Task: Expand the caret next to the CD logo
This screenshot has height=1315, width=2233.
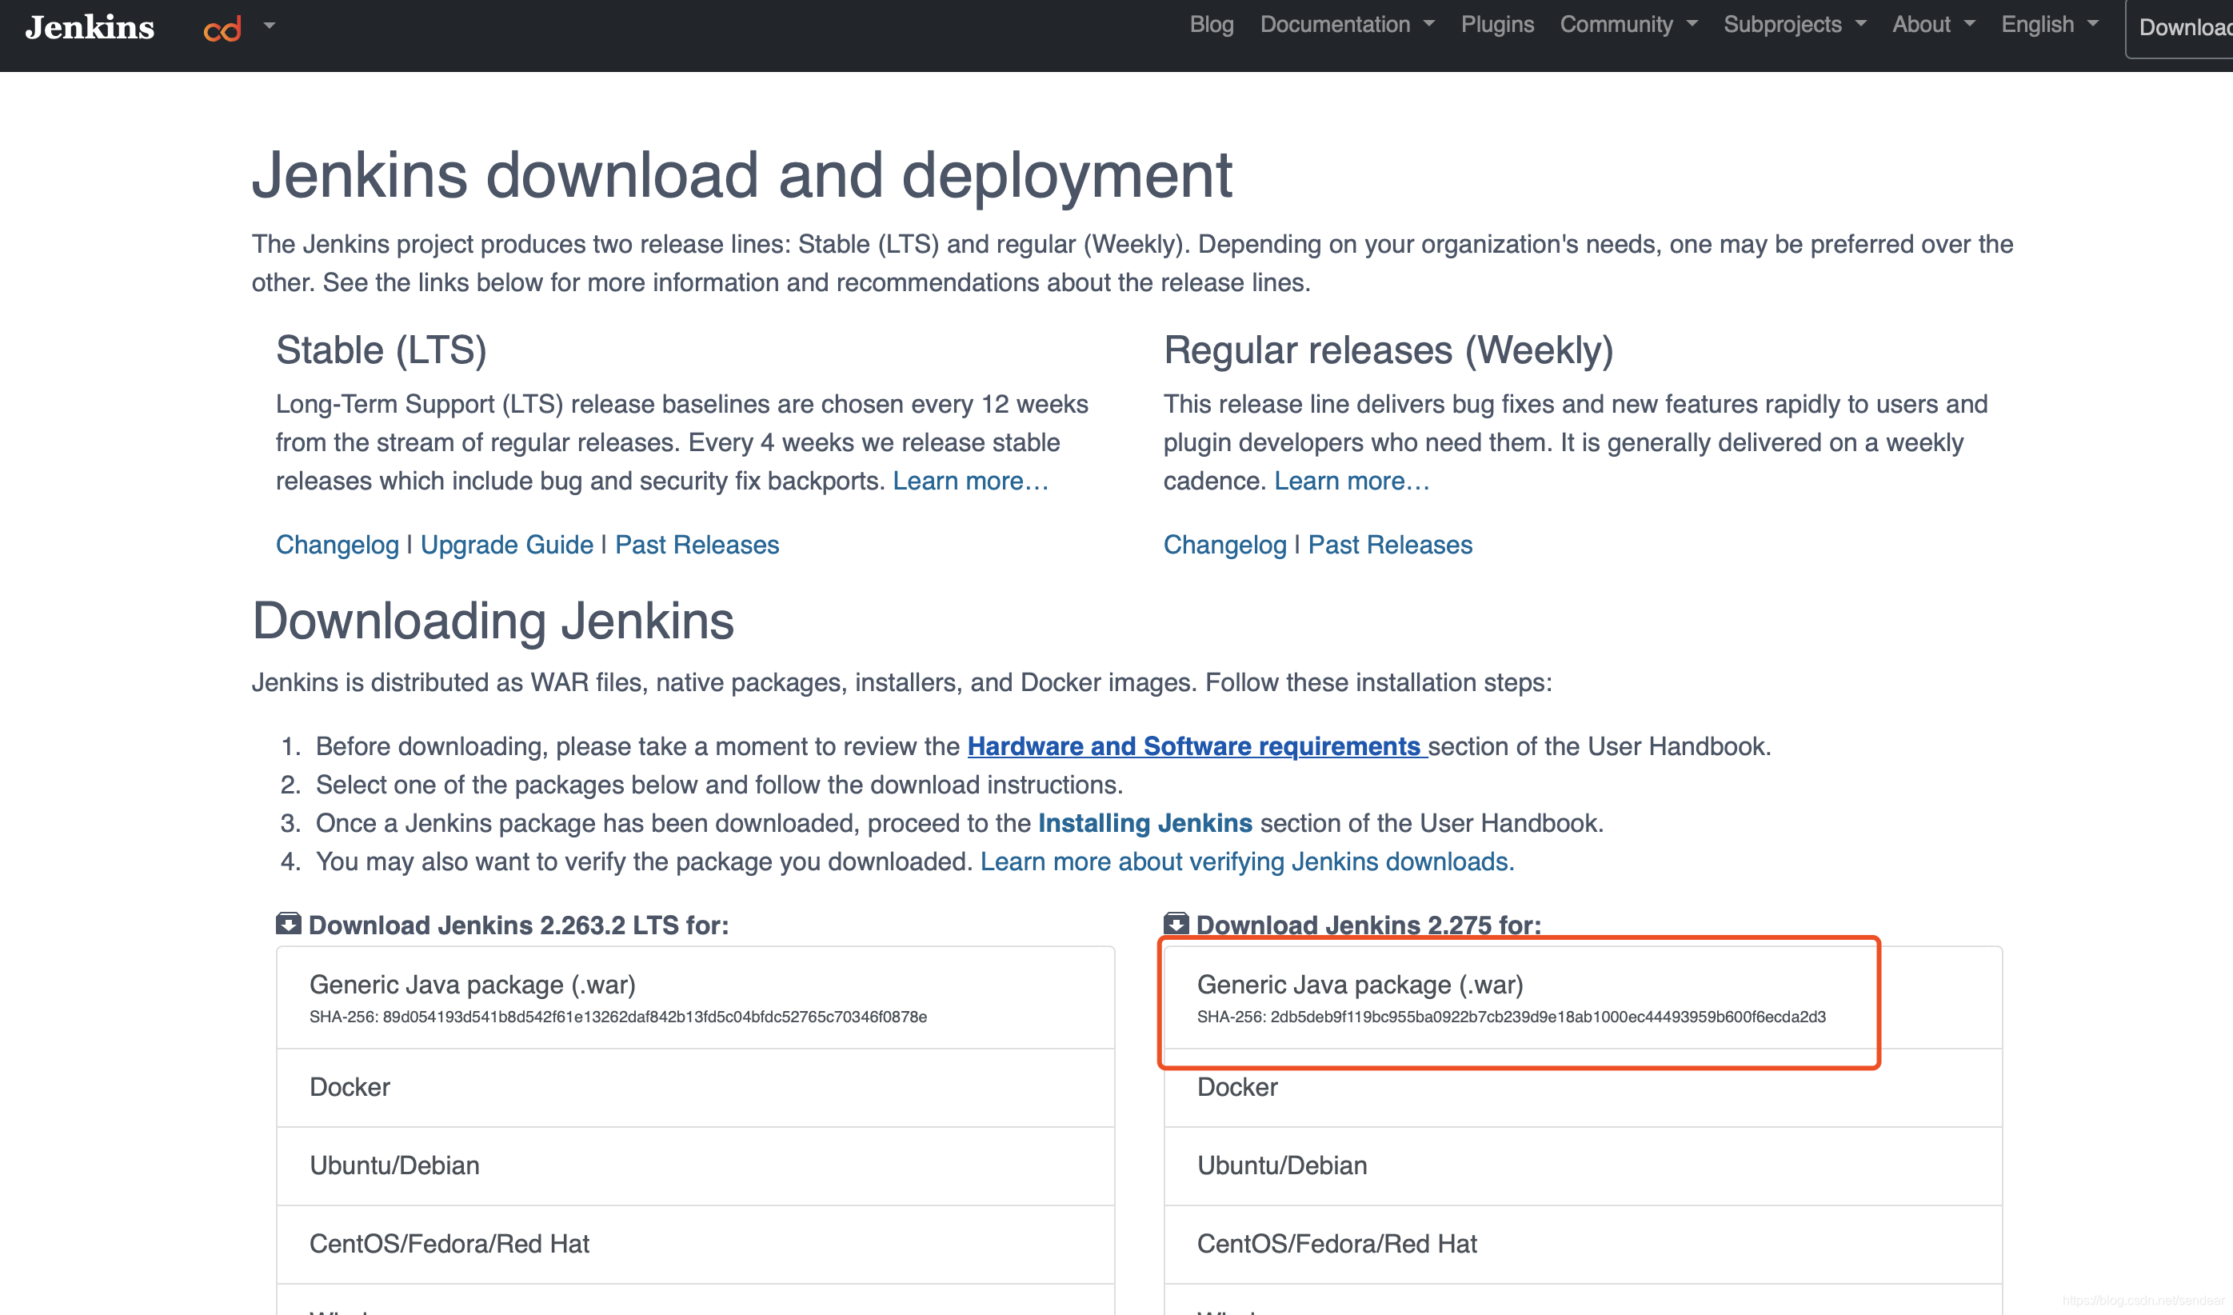Action: pos(270,26)
